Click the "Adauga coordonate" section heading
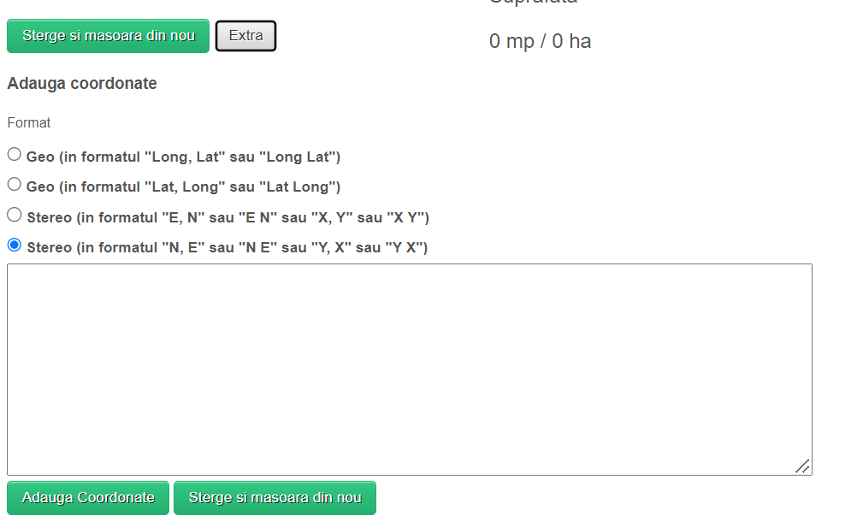857x521 pixels. pos(82,84)
